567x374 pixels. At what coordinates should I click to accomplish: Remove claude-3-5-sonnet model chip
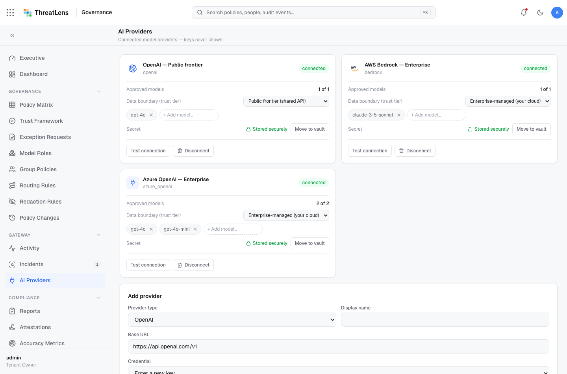pyautogui.click(x=399, y=115)
